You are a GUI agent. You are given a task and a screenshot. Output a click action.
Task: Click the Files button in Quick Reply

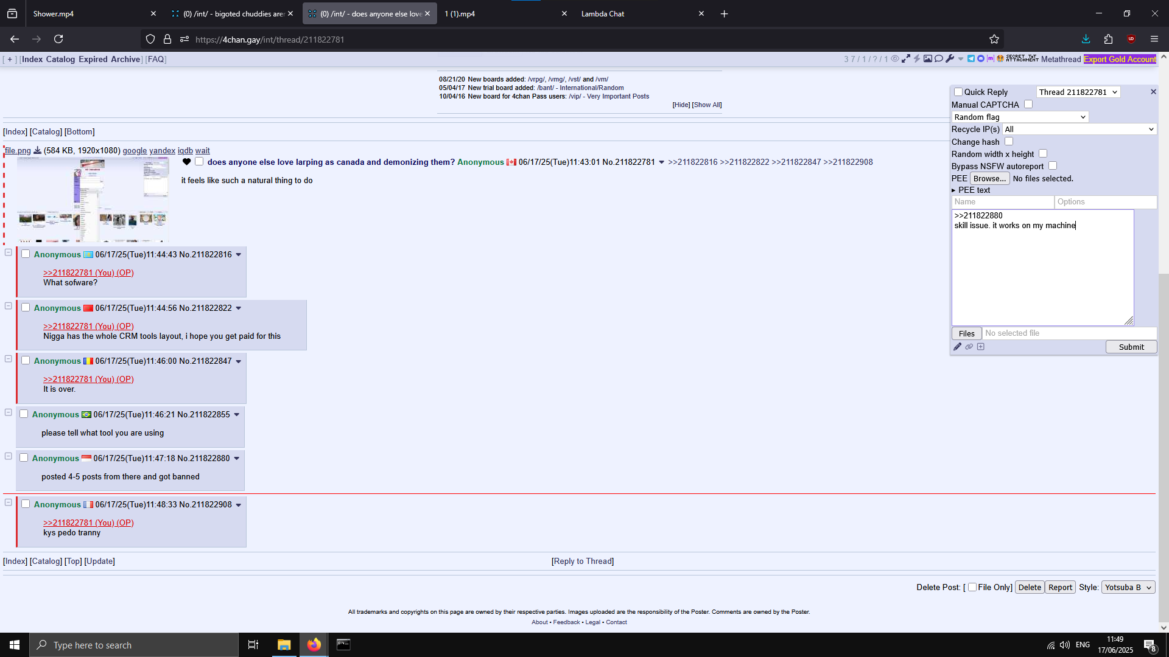tap(966, 333)
